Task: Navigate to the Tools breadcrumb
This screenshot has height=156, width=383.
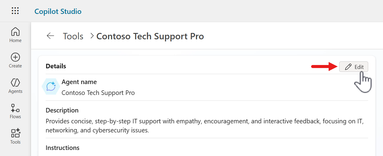Action: coord(73,36)
